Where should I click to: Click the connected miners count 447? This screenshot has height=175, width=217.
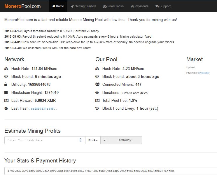(138, 84)
